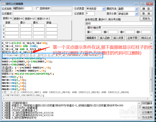156x122 pixels.
Task: Click the 测试公式 test formula button
Action: (x=146, y=38)
